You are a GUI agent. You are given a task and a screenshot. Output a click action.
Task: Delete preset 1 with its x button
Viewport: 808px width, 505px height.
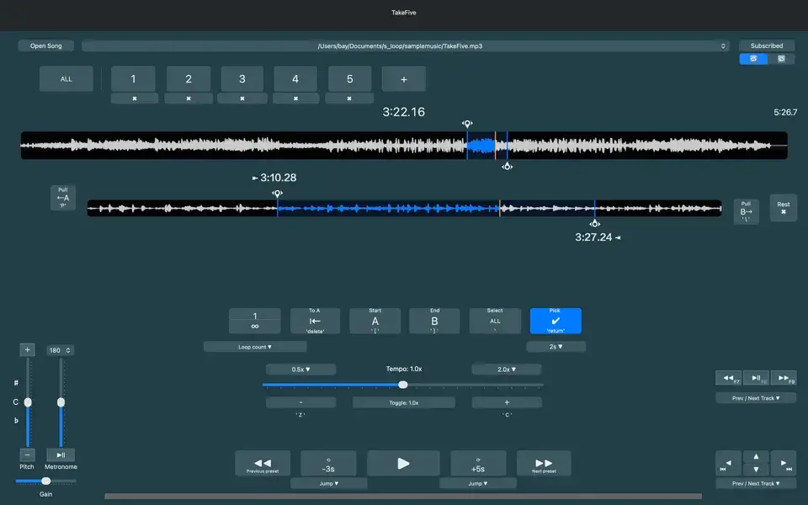pos(135,98)
